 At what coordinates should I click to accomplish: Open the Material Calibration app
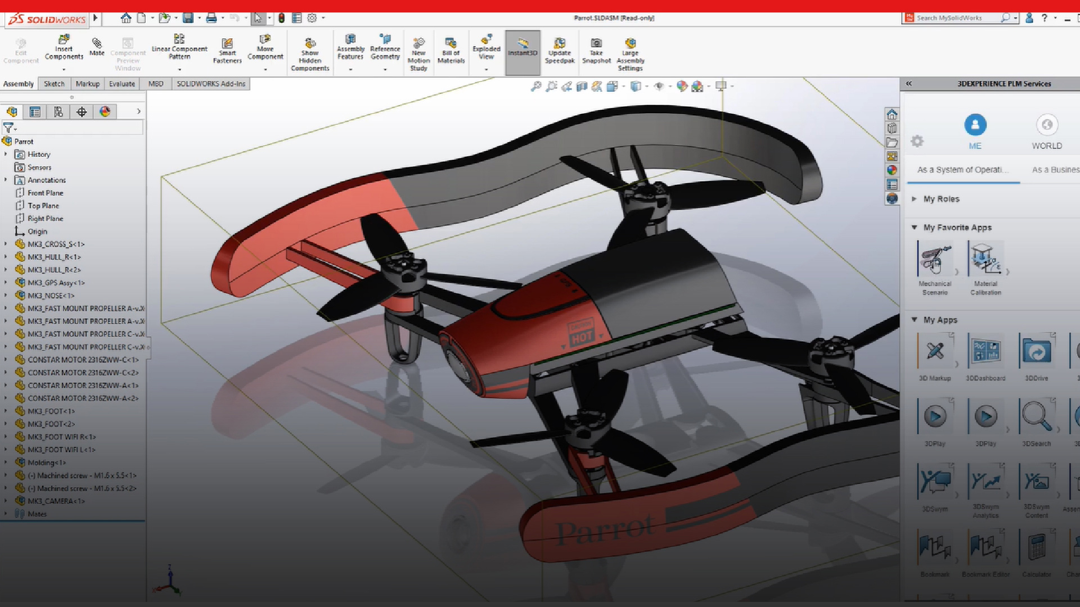click(985, 268)
